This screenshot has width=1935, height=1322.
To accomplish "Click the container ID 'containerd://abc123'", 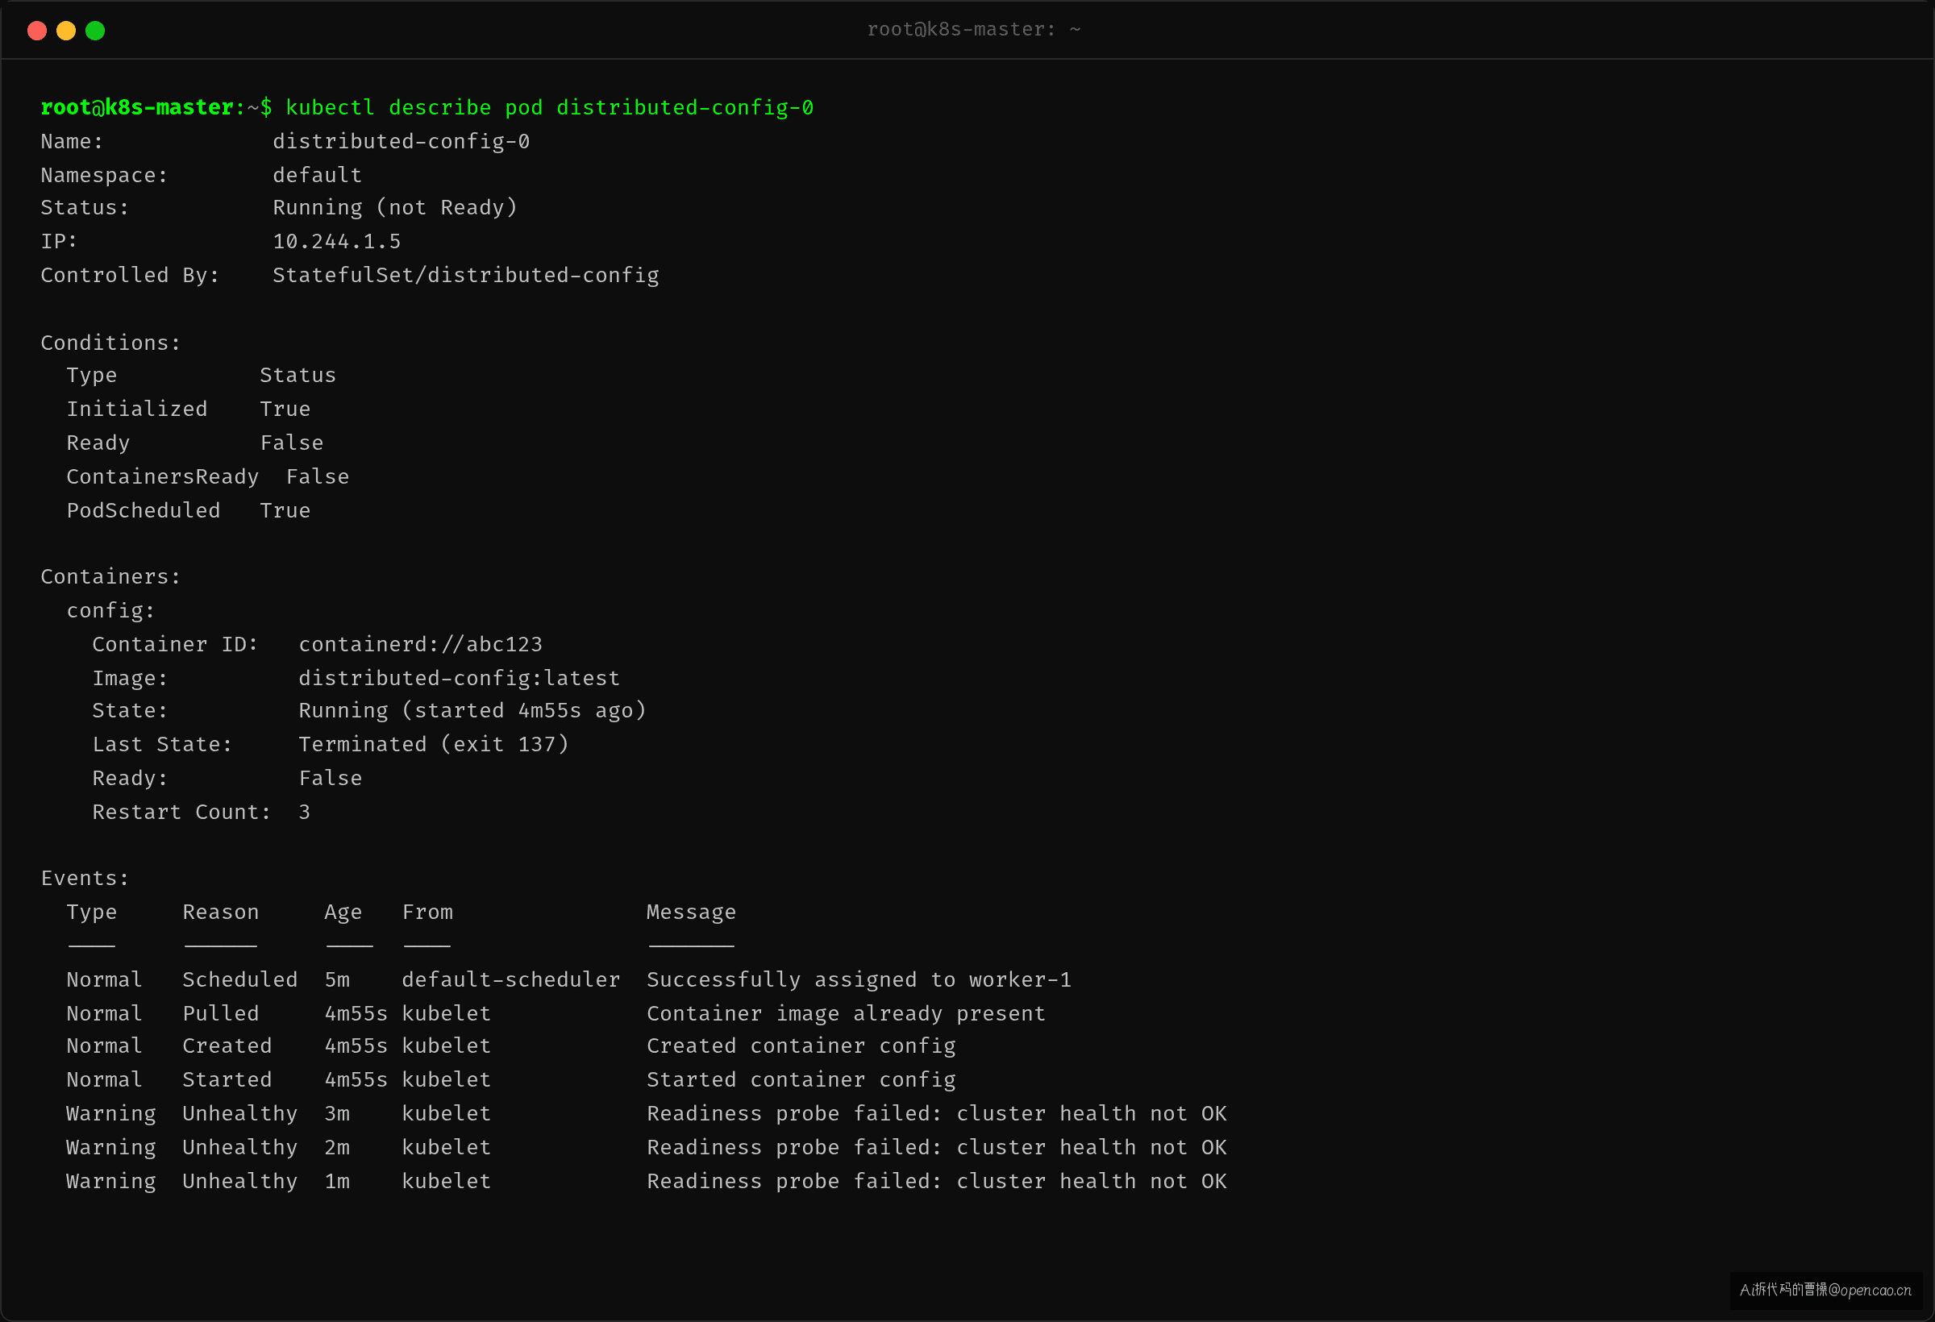I will coord(421,644).
